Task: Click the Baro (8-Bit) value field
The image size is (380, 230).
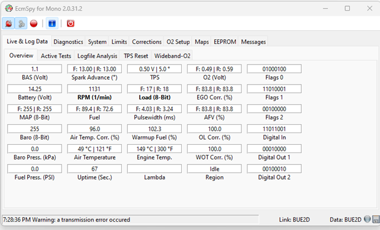Action: pyautogui.click(x=35, y=129)
